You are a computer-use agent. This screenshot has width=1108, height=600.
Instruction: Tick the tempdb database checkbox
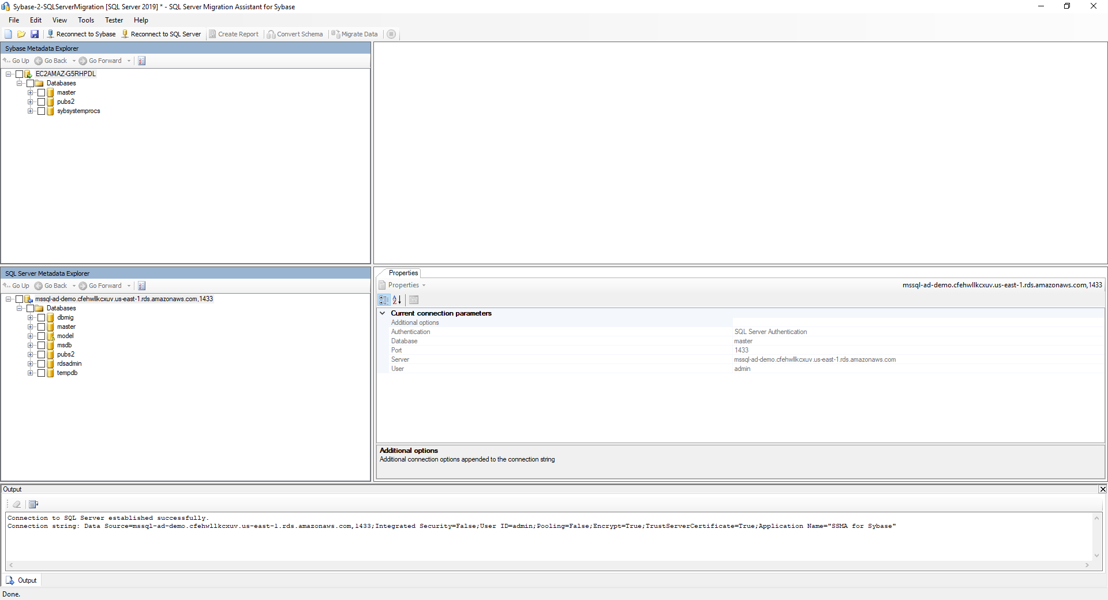(x=41, y=373)
